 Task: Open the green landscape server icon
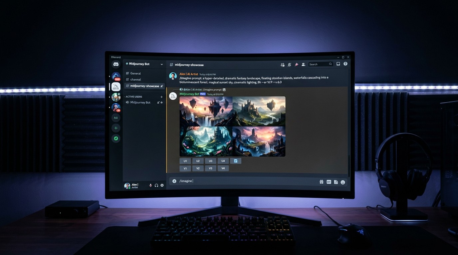point(116,97)
